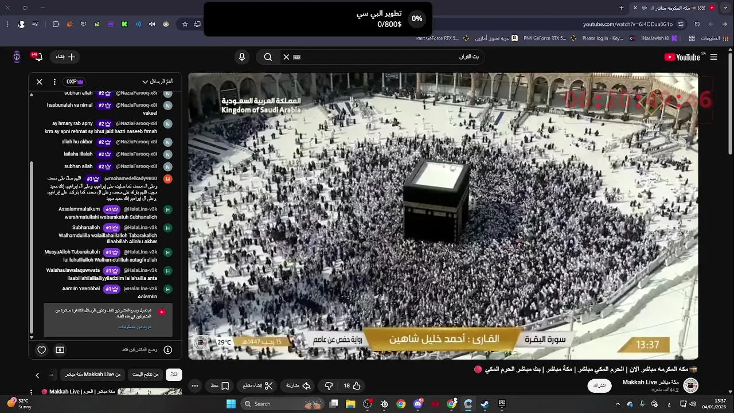Clear the search box text
This screenshot has height=413, width=734.
tap(286, 57)
